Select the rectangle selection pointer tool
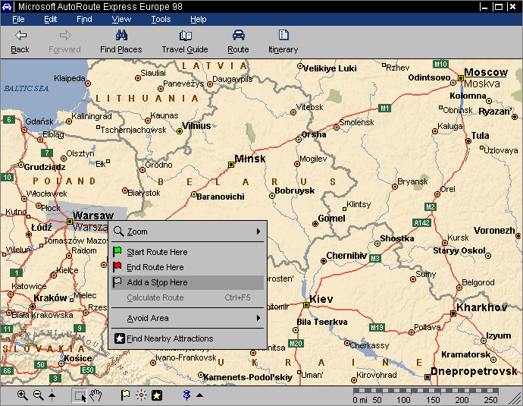 [80, 395]
